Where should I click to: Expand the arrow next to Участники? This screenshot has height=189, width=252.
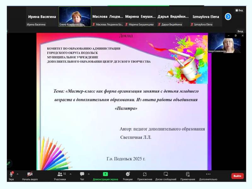coord(71,174)
